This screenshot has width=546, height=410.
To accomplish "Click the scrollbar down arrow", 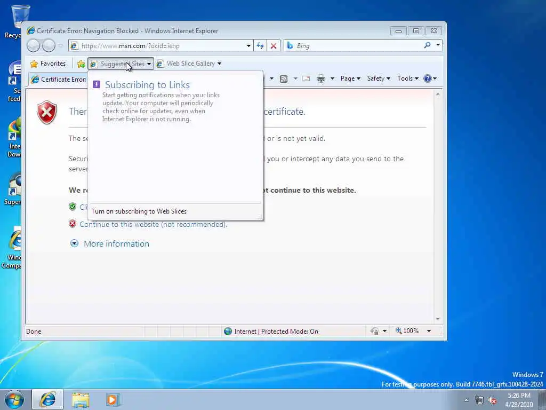I will (x=438, y=319).
